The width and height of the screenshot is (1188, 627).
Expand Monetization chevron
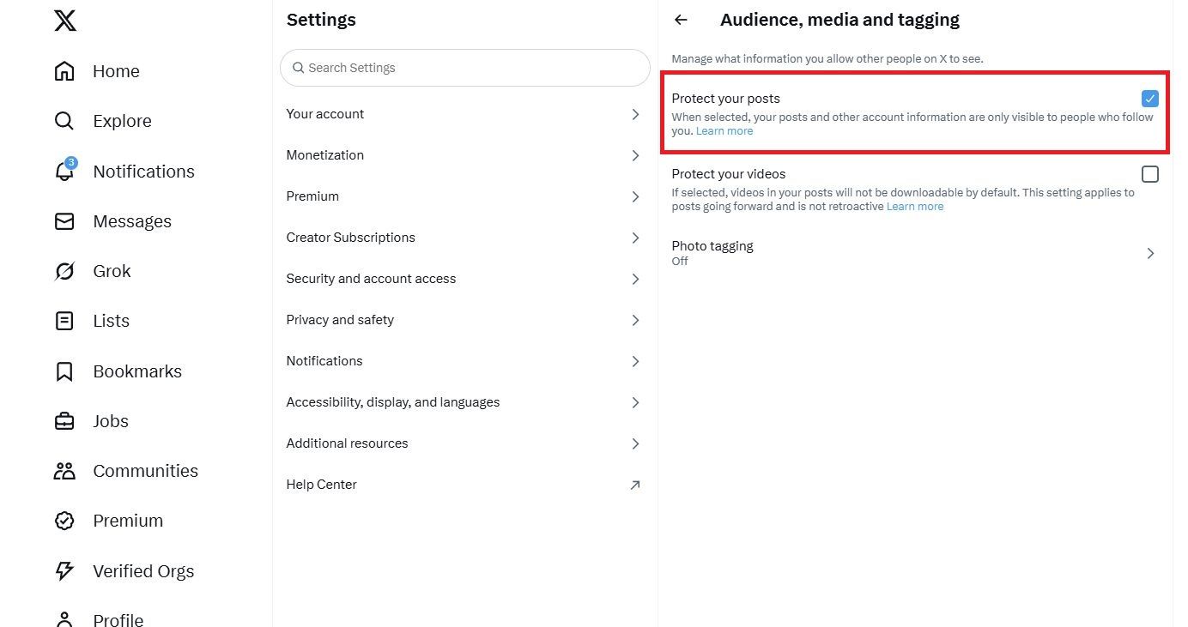click(x=635, y=155)
